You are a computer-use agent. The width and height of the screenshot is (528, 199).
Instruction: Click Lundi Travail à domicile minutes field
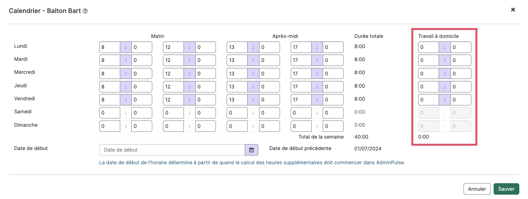pyautogui.click(x=461, y=47)
